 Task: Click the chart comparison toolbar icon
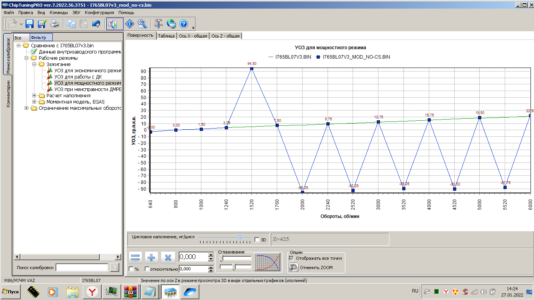click(x=115, y=24)
